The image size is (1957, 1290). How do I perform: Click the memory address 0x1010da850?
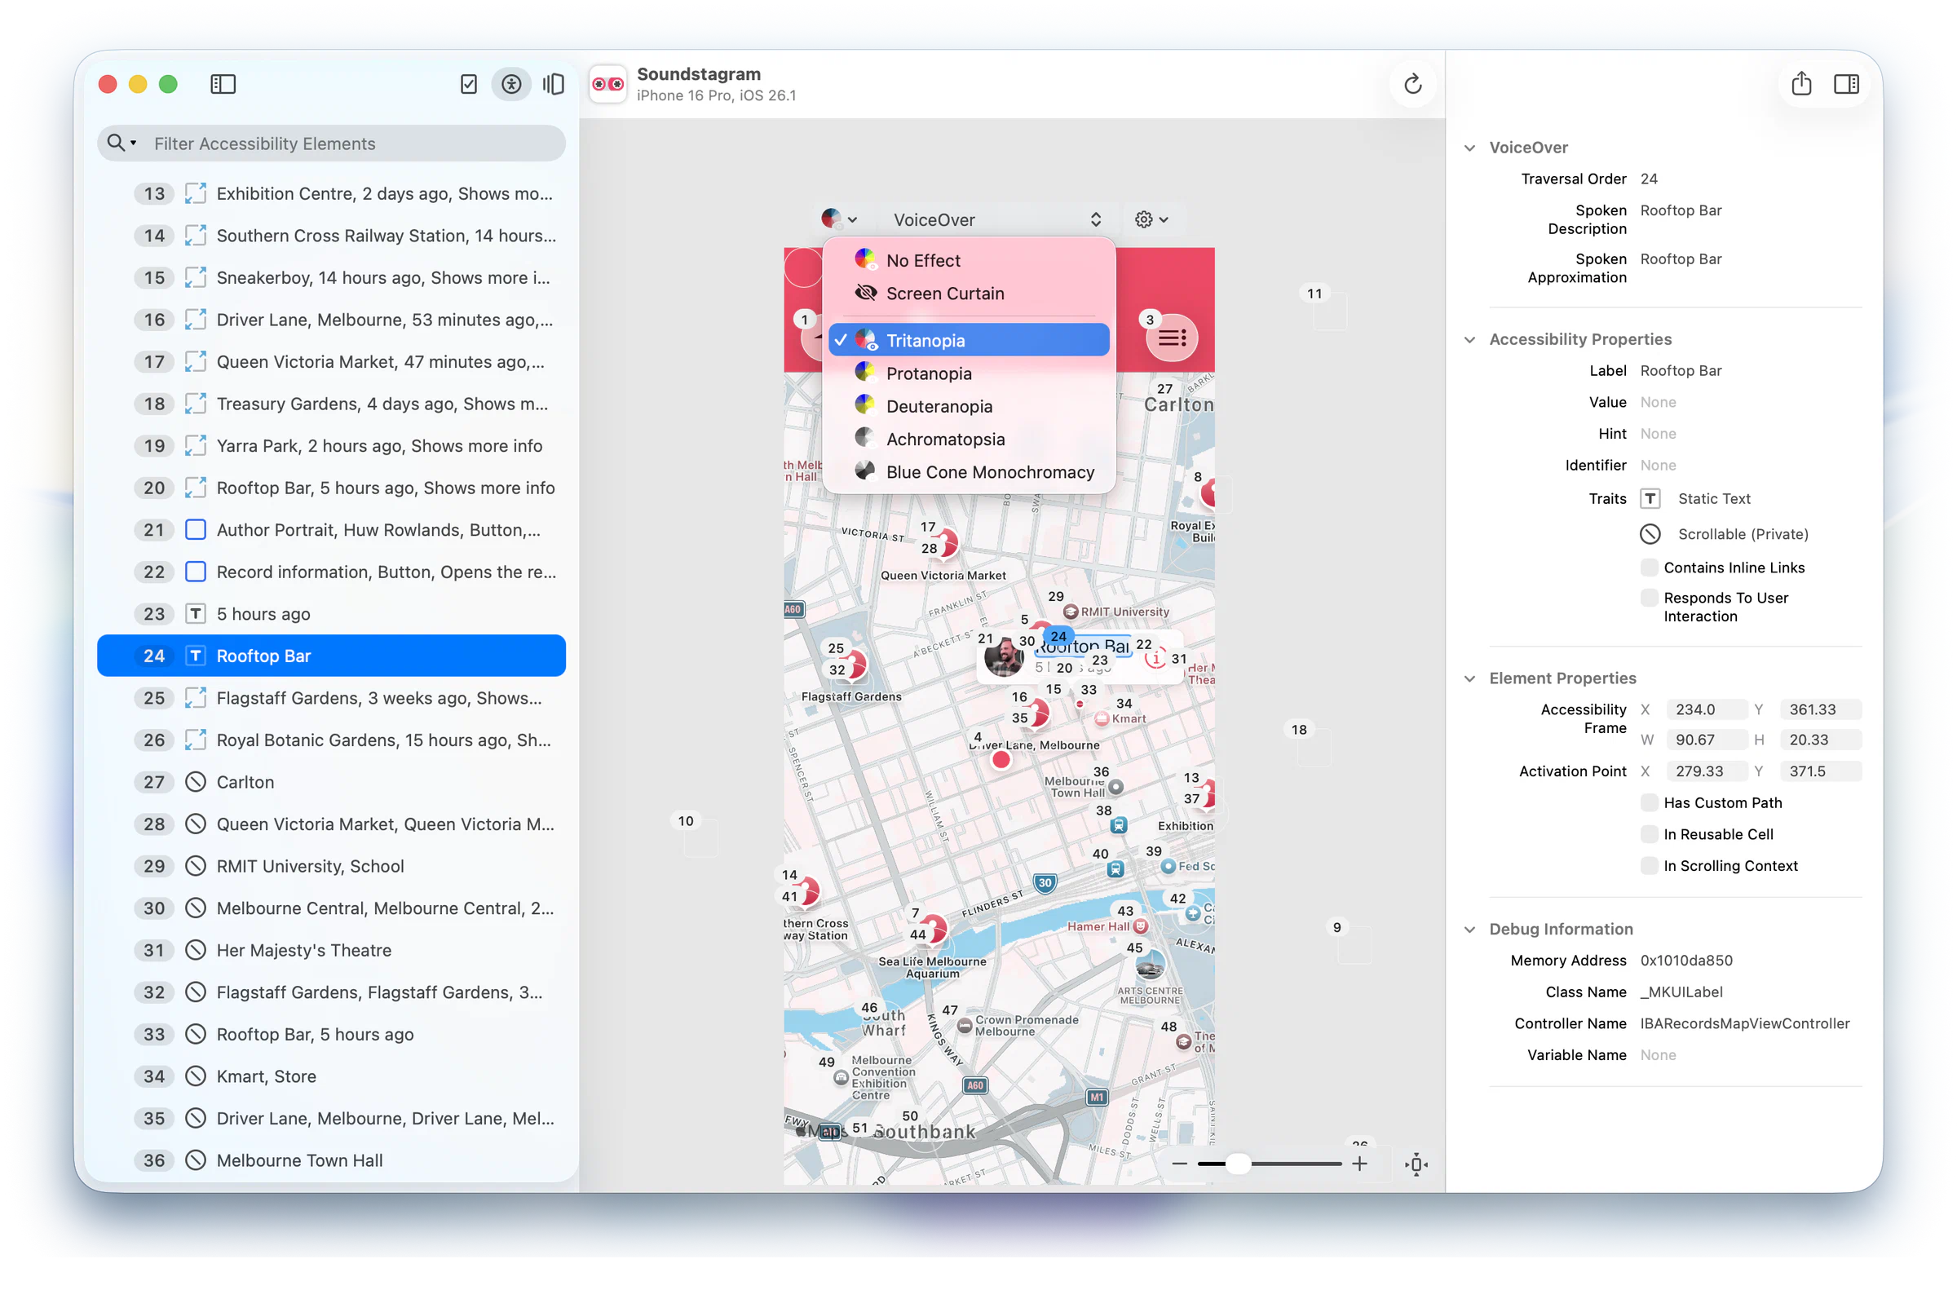click(1685, 960)
